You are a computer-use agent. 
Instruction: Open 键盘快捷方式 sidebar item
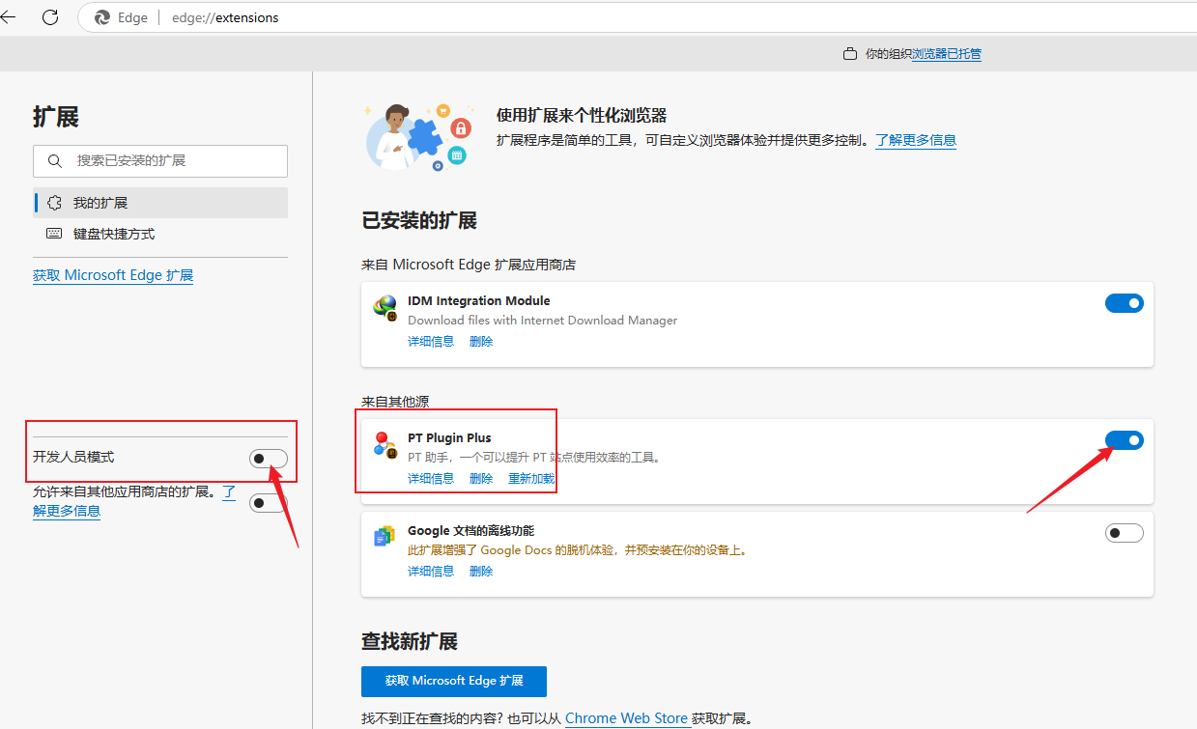pyautogui.click(x=114, y=234)
